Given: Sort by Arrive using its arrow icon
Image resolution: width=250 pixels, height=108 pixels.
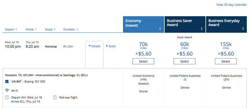Looking at the screenshot, I should click(x=36, y=29).
